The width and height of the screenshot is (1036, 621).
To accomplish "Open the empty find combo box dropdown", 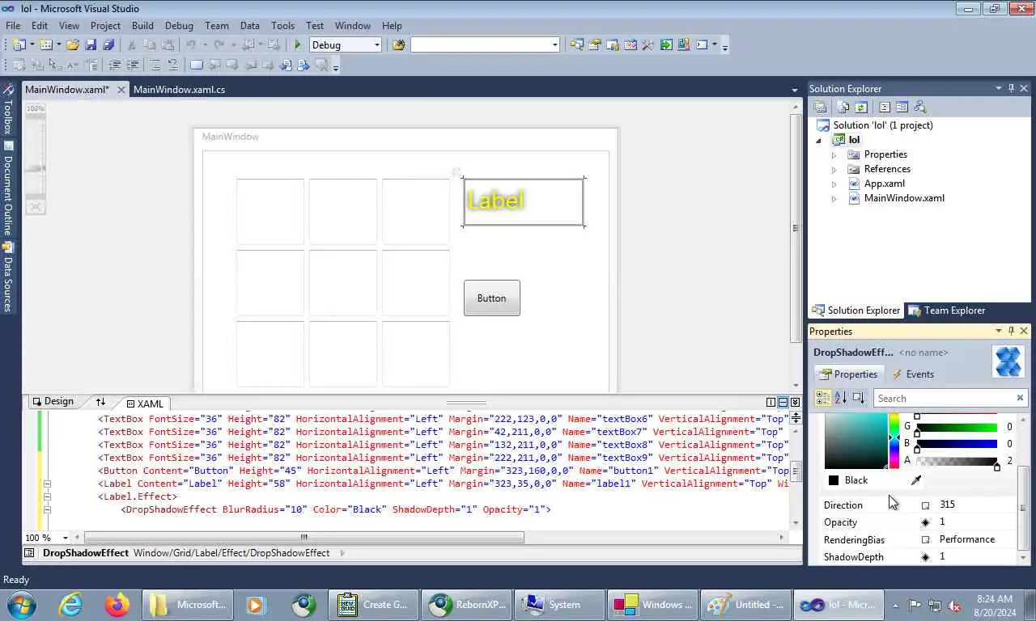I will pos(554,45).
